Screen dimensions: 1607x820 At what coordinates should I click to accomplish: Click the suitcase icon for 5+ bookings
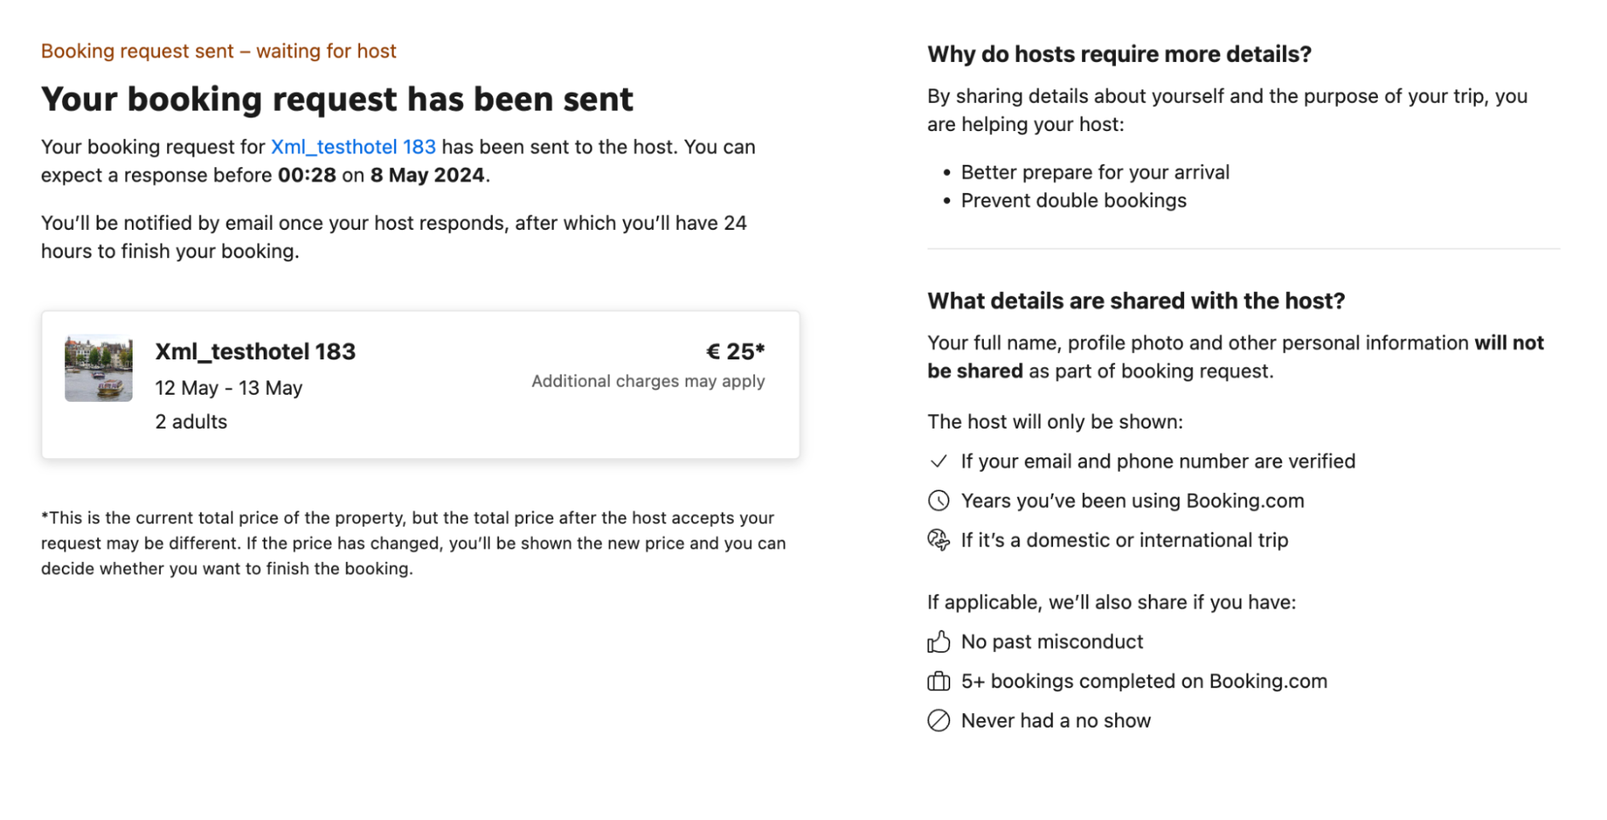[x=938, y=681]
